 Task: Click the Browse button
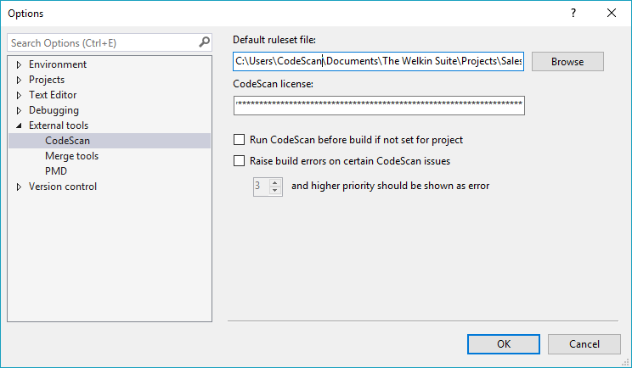pyautogui.click(x=567, y=62)
